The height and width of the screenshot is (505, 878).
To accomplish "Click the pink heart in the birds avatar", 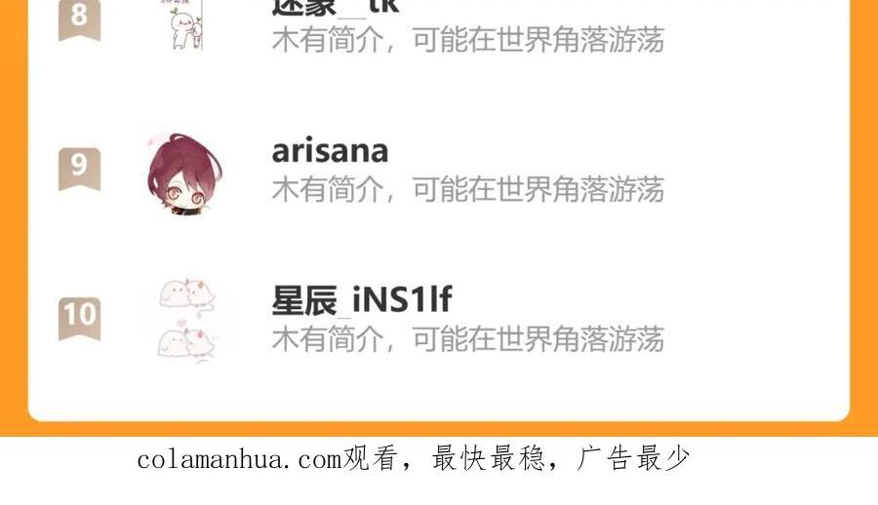I will [x=180, y=323].
